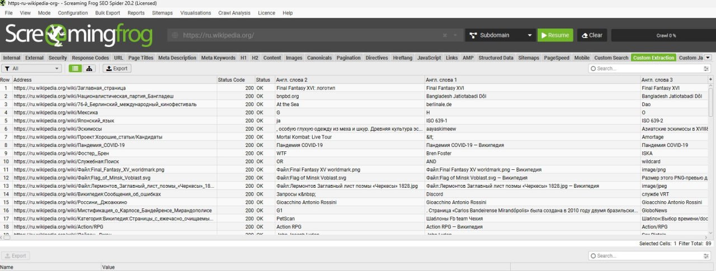
Task: Click the globe icon in URL bar
Action: (175, 35)
